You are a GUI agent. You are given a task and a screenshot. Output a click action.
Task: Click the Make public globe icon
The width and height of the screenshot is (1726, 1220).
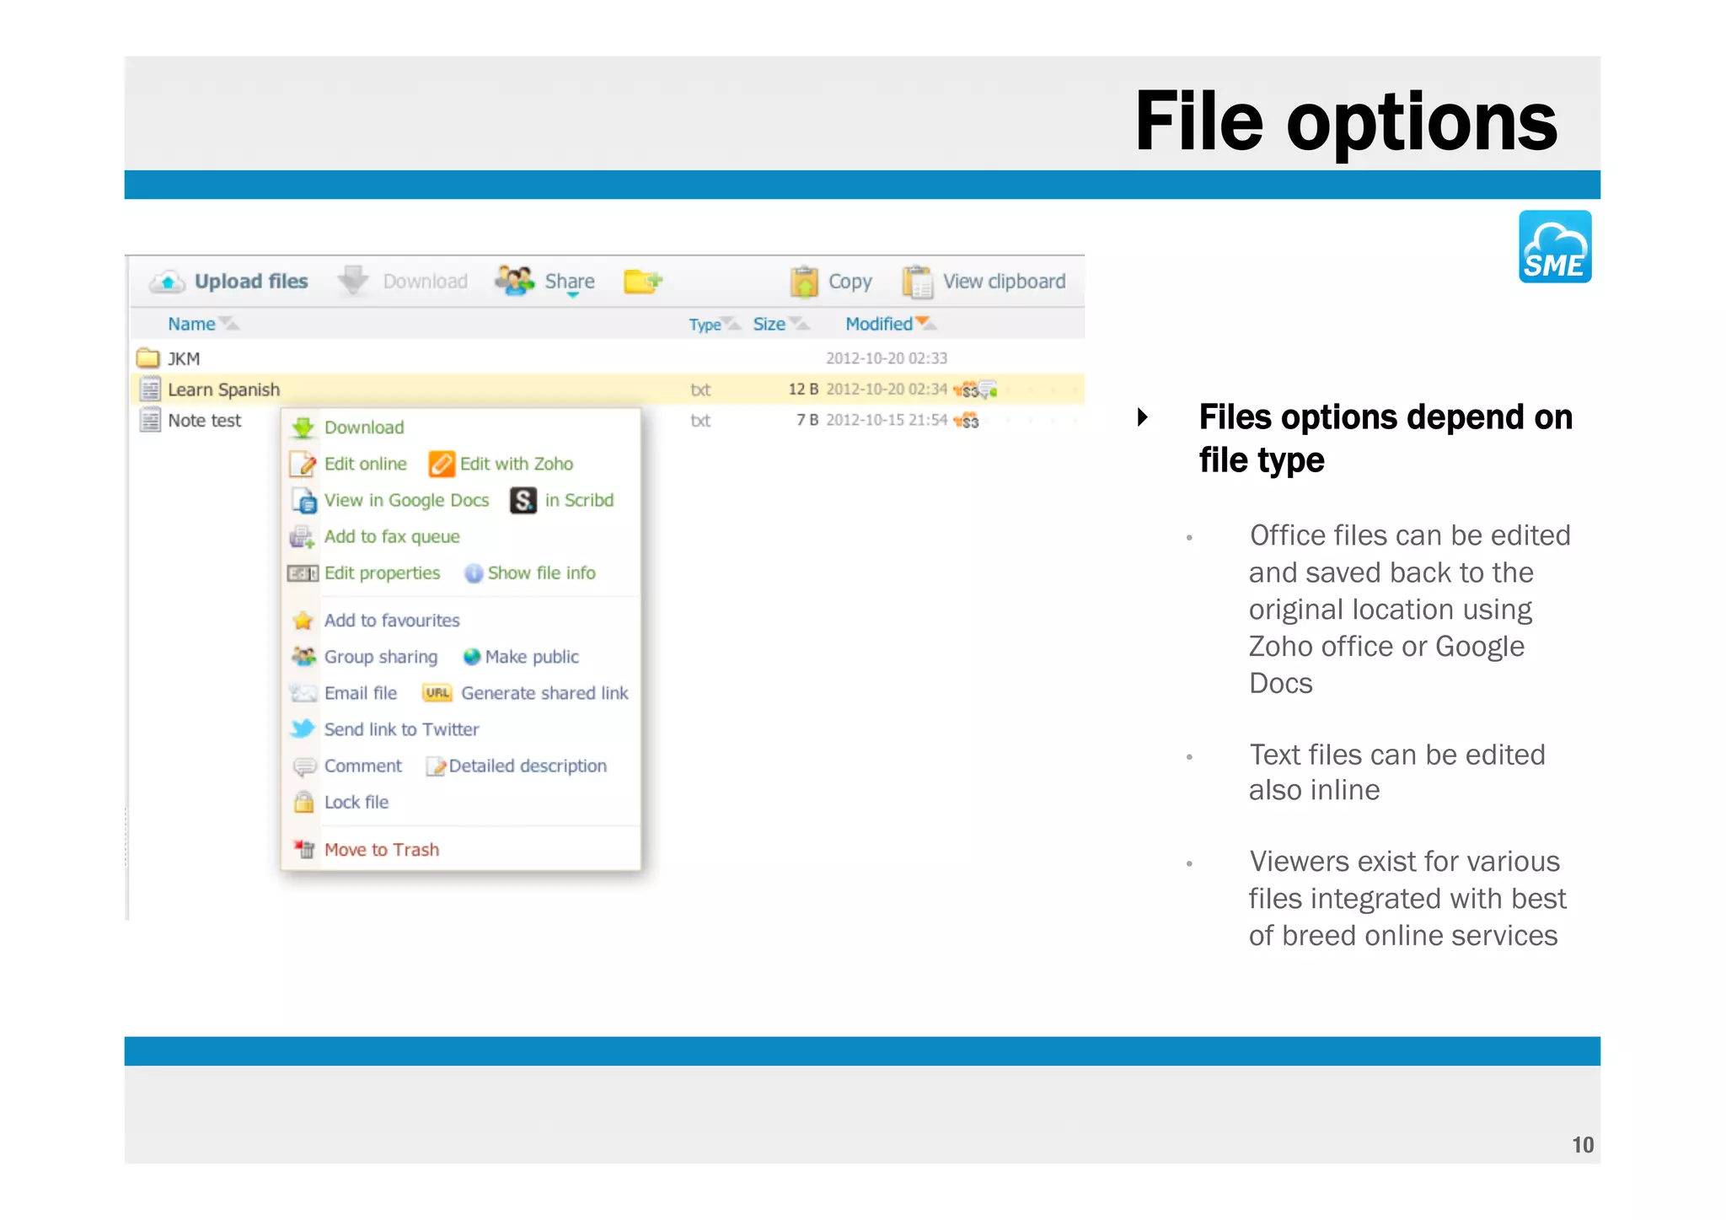coord(472,657)
